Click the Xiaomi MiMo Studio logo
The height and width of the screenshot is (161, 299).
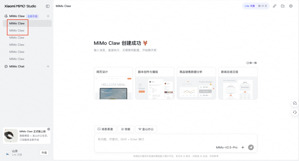point(20,6)
